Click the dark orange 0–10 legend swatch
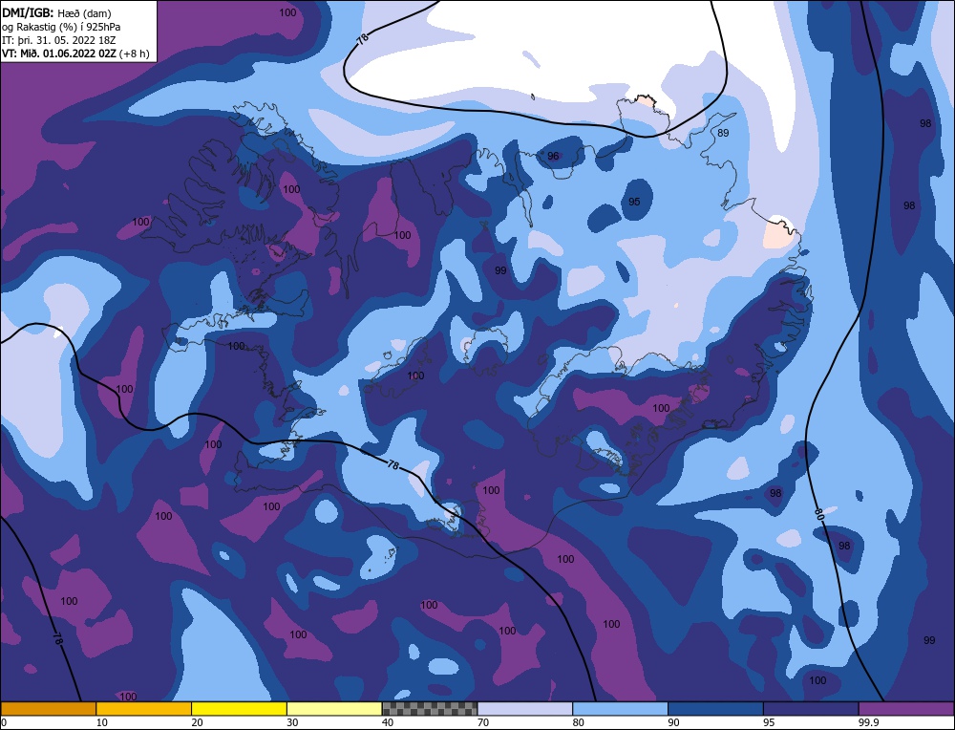This screenshot has width=955, height=730. click(x=48, y=709)
